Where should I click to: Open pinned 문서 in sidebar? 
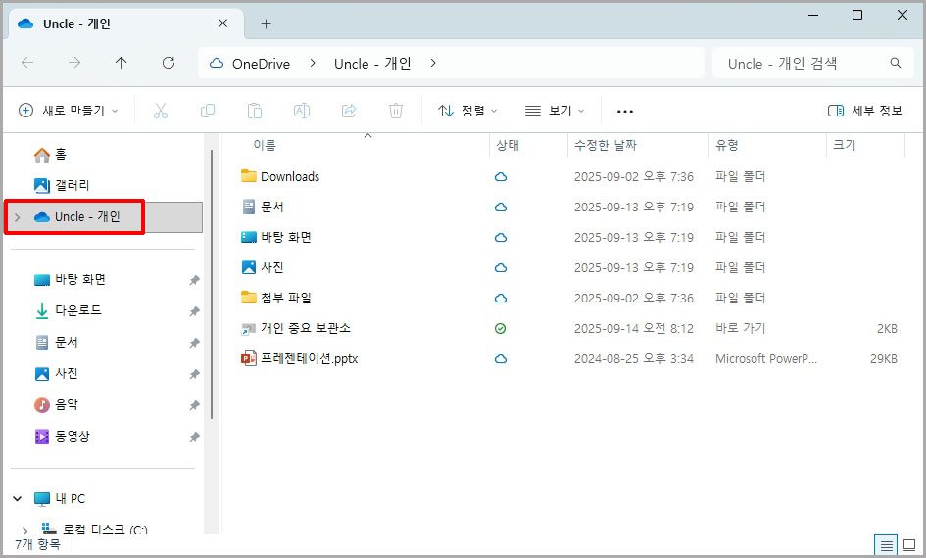pyautogui.click(x=57, y=342)
